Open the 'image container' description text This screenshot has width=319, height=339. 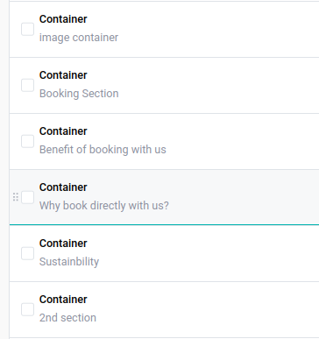click(79, 38)
